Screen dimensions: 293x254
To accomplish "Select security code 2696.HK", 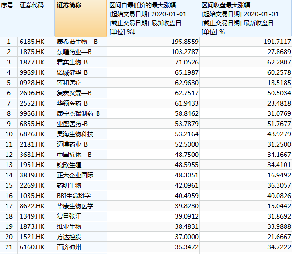I will (x=32, y=93).
